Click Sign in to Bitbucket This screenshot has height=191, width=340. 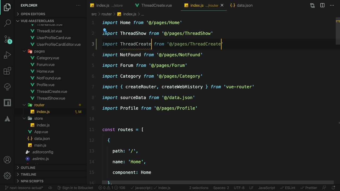(75, 188)
